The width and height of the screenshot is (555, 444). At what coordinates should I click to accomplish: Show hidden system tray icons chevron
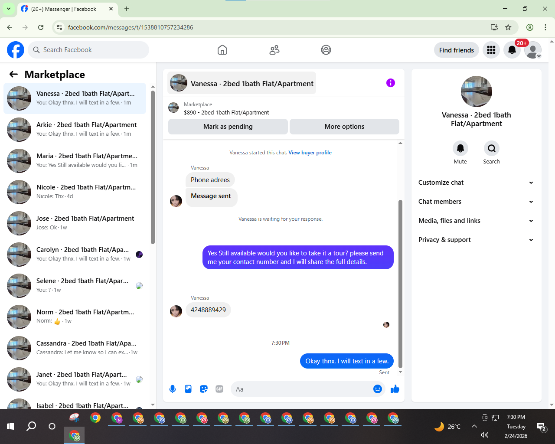tap(474, 426)
